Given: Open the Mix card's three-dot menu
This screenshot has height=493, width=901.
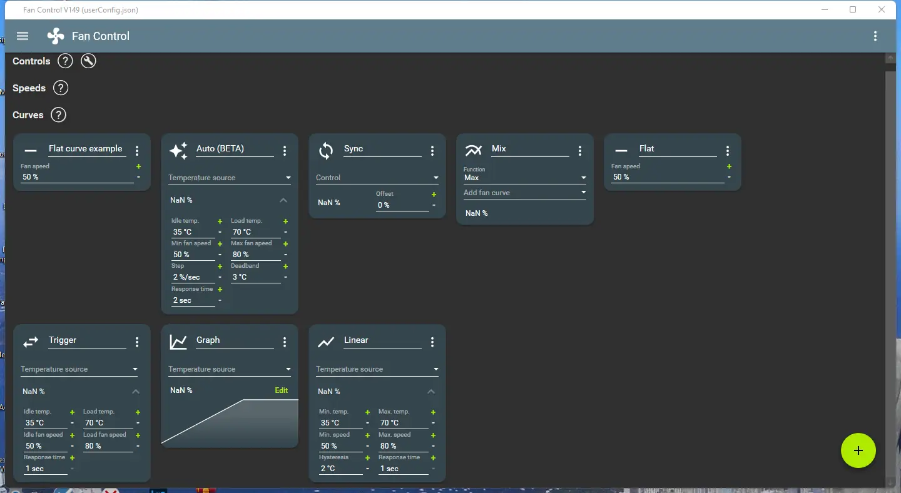Looking at the screenshot, I should click(580, 151).
